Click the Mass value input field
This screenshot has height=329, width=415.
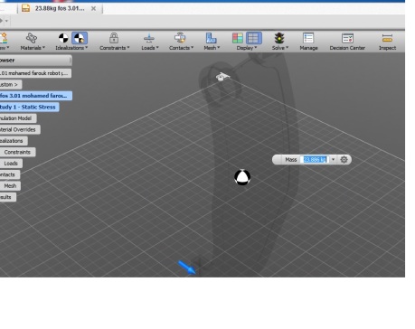315,159
